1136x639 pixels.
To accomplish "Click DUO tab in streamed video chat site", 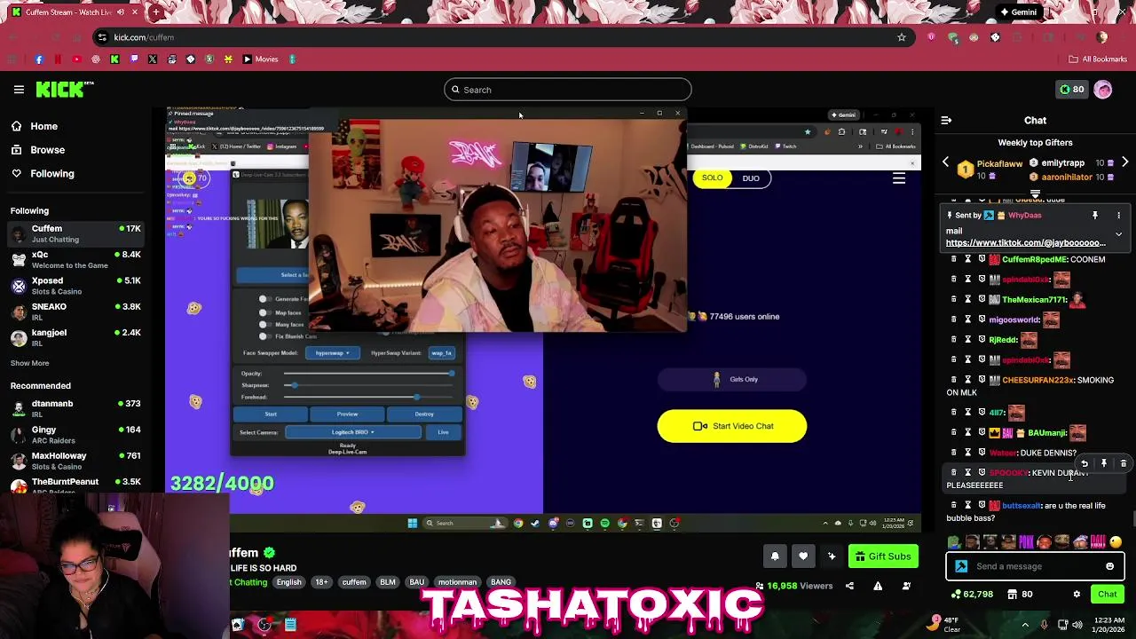I will [751, 178].
